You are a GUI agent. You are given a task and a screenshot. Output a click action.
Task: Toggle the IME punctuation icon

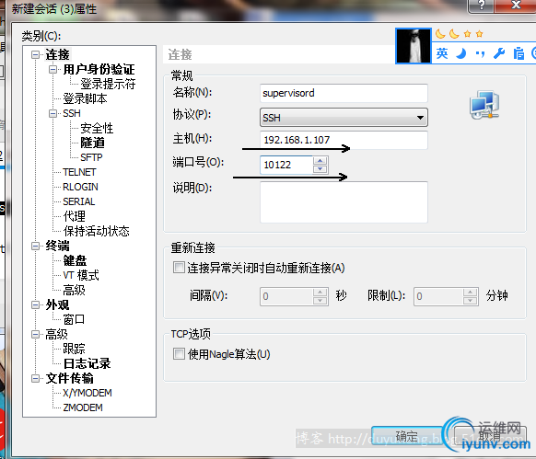pos(480,54)
